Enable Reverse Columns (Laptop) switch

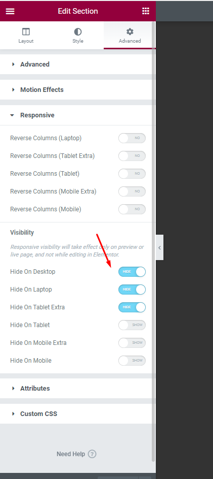[132, 138]
